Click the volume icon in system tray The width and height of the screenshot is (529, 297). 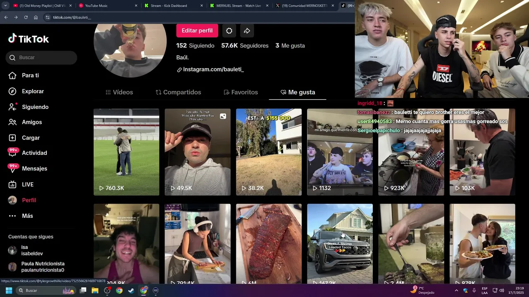pos(502,290)
